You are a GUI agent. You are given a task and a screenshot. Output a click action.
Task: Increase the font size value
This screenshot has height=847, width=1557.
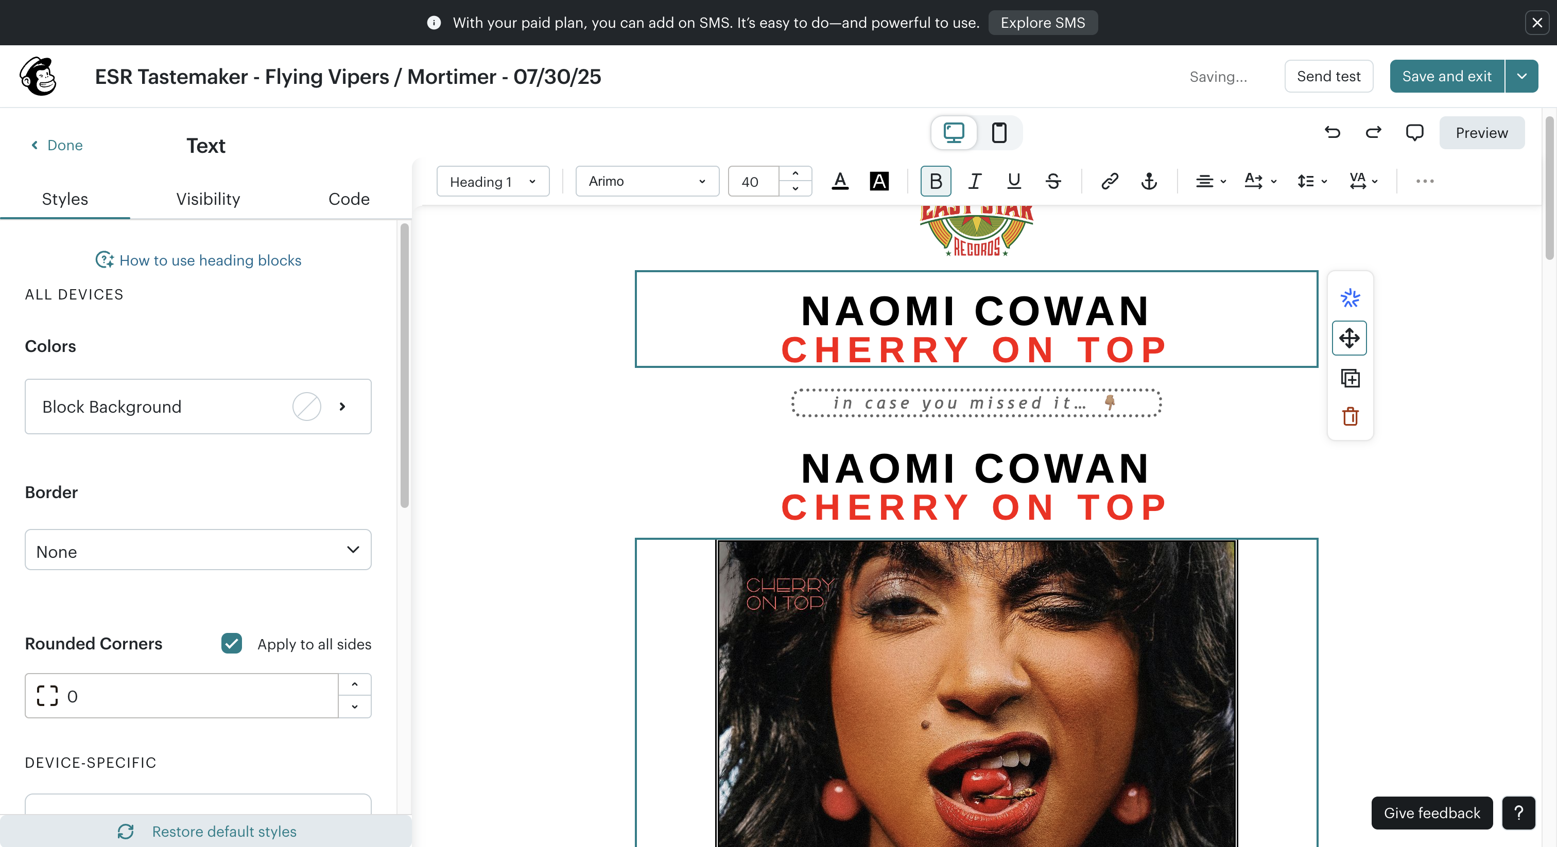pos(795,174)
